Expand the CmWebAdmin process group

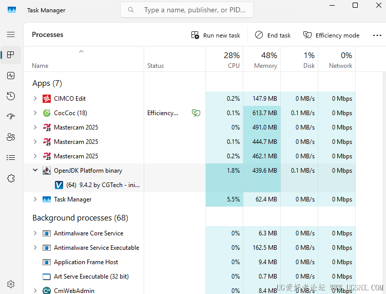click(35, 290)
